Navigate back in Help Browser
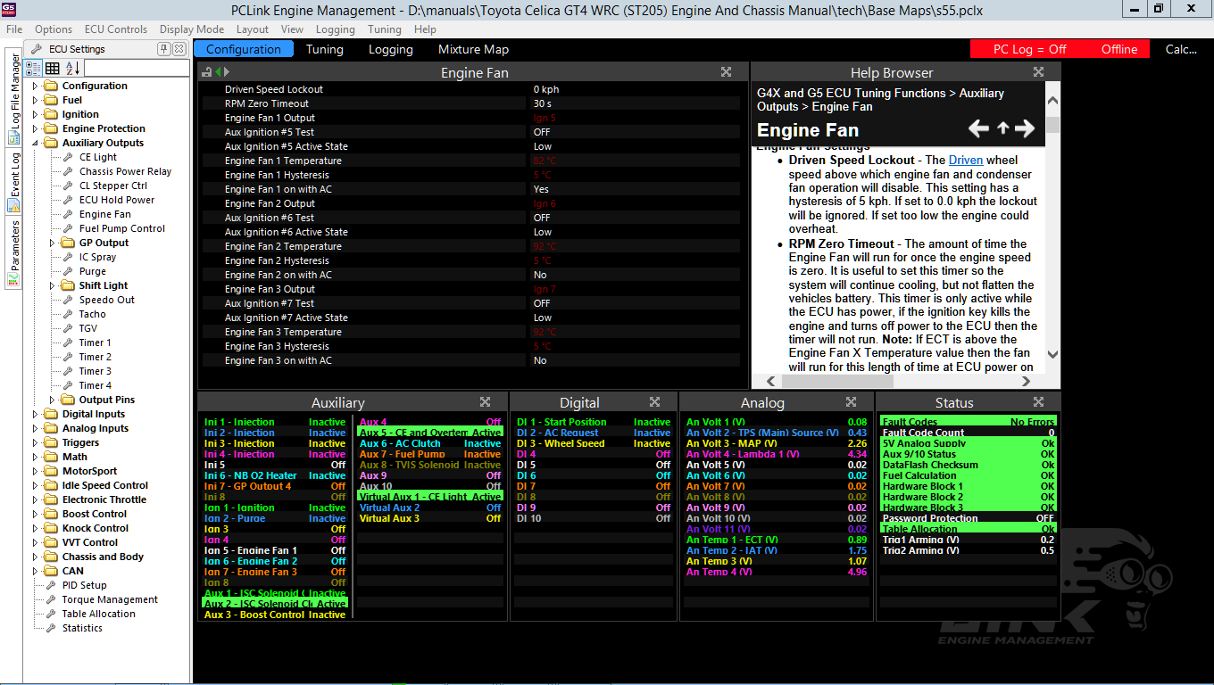 [979, 129]
